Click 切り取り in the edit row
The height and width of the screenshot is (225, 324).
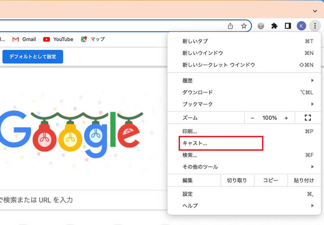[237, 180]
